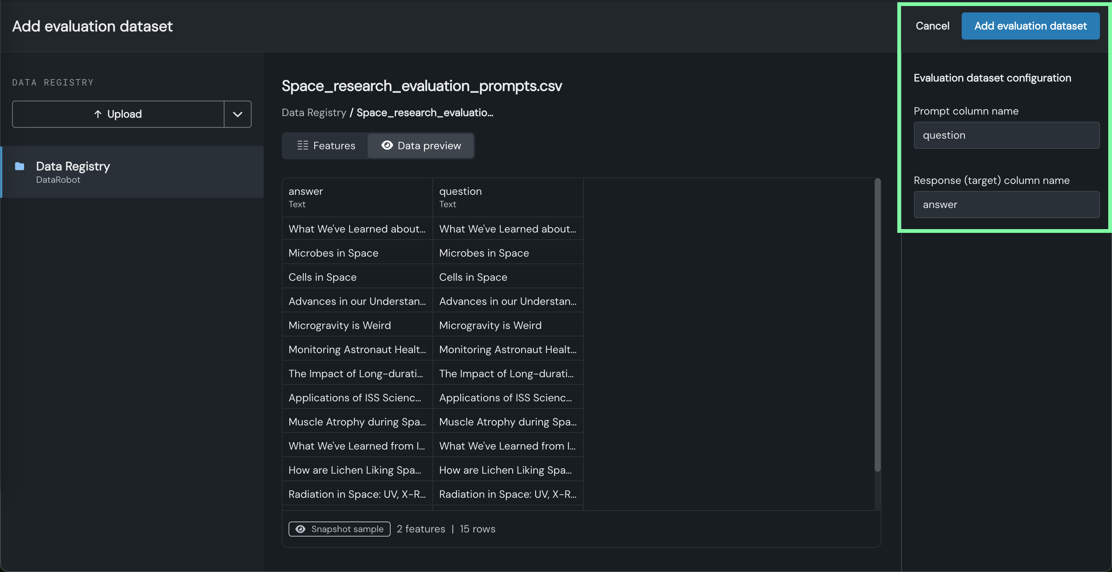1112x572 pixels.
Task: Switch to the Features tab
Action: pyautogui.click(x=326, y=145)
